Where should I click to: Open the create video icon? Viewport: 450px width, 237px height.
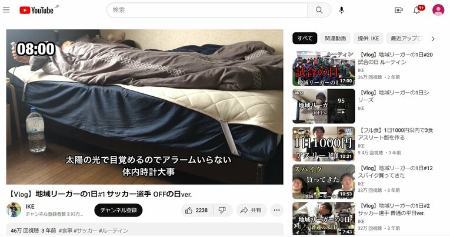pyautogui.click(x=399, y=11)
